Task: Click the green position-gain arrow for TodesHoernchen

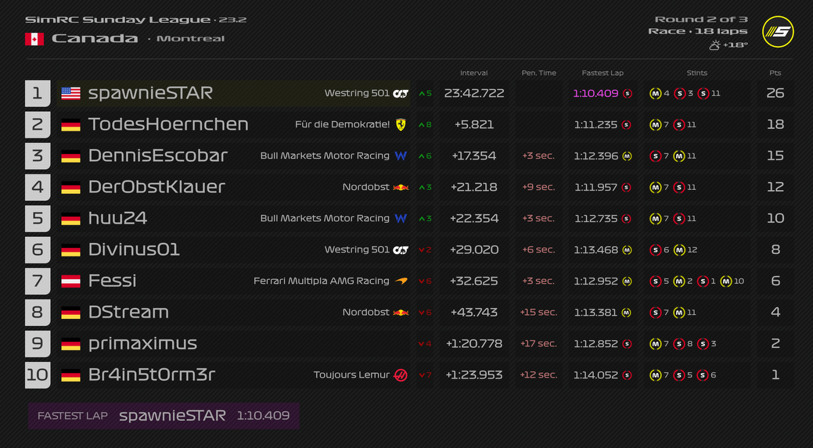Action: (x=422, y=124)
